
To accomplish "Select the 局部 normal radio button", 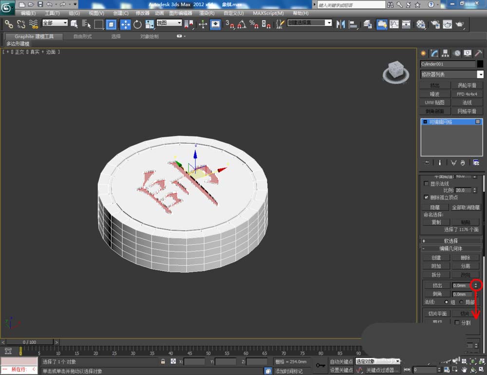I will coord(460,302).
